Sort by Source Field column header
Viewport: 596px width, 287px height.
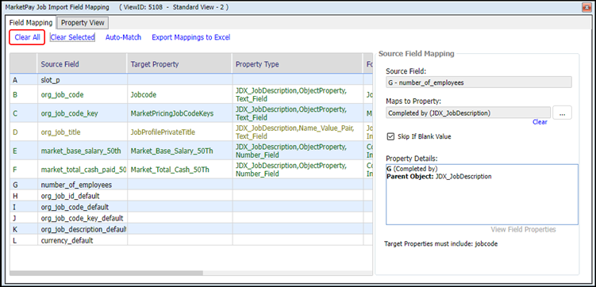[82, 64]
